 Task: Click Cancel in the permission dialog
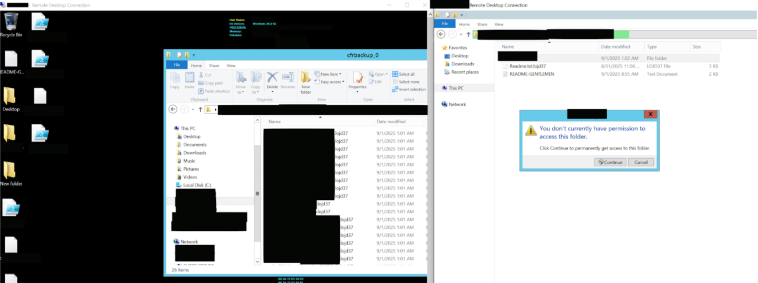[x=641, y=162]
